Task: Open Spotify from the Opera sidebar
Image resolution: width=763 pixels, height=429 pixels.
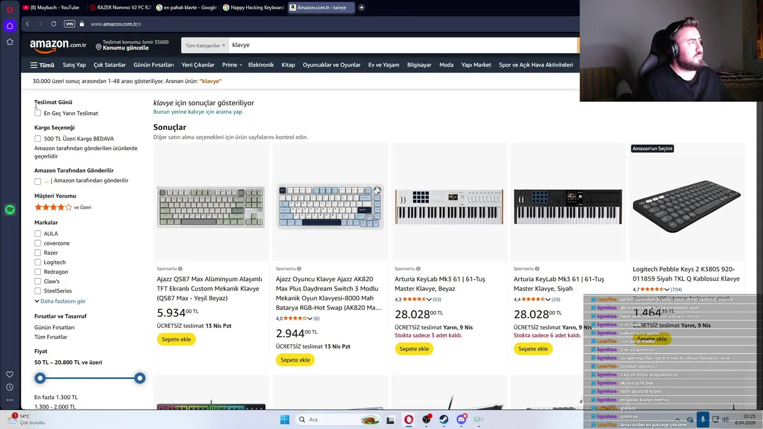Action: [10, 210]
